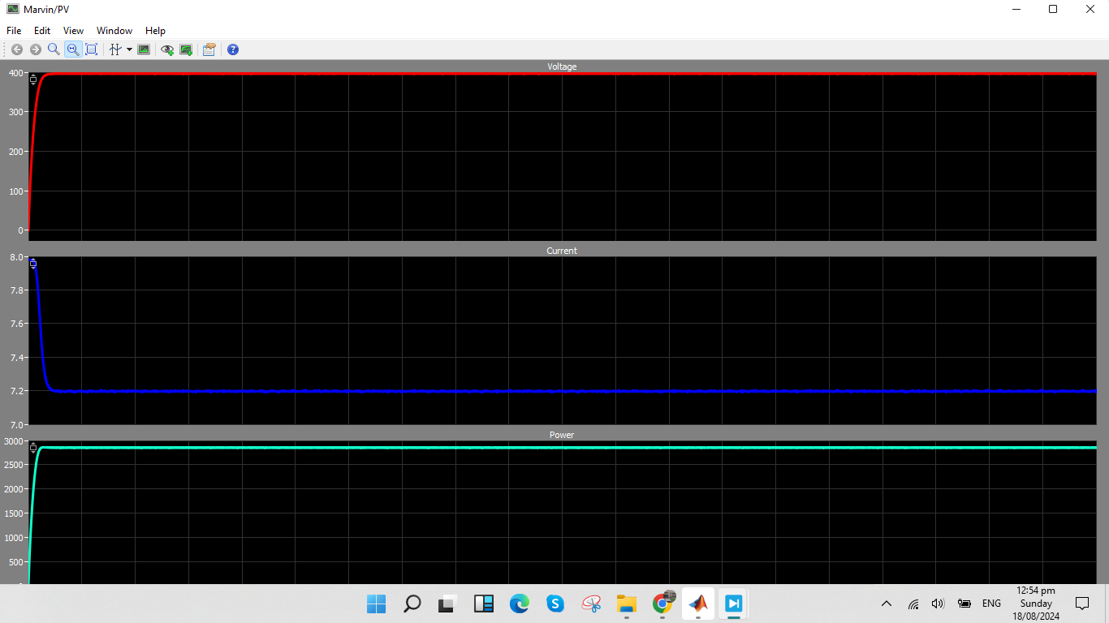Image resolution: width=1109 pixels, height=623 pixels.
Task: Click the Power plot title
Action: [562, 435]
